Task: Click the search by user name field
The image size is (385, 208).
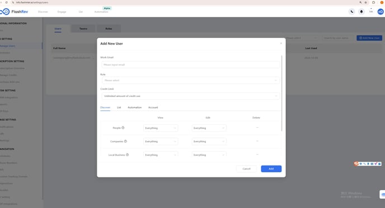Action: tap(337, 38)
